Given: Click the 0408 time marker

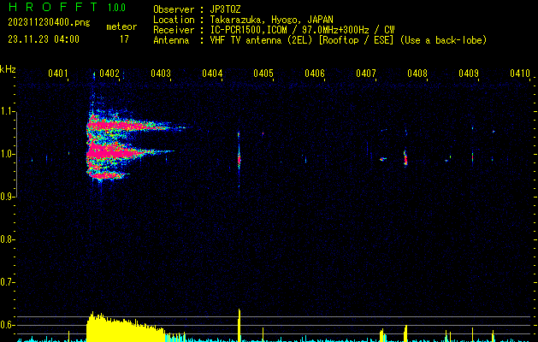Looking at the screenshot, I should tap(417, 74).
